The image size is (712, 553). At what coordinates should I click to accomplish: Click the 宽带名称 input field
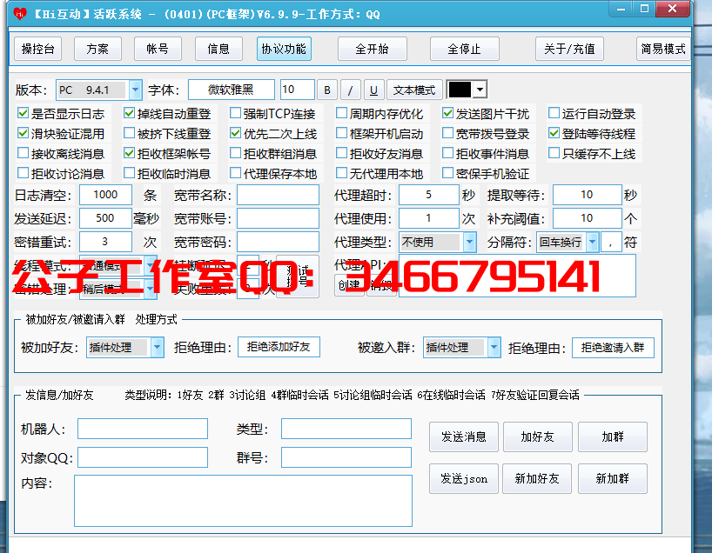click(x=278, y=195)
